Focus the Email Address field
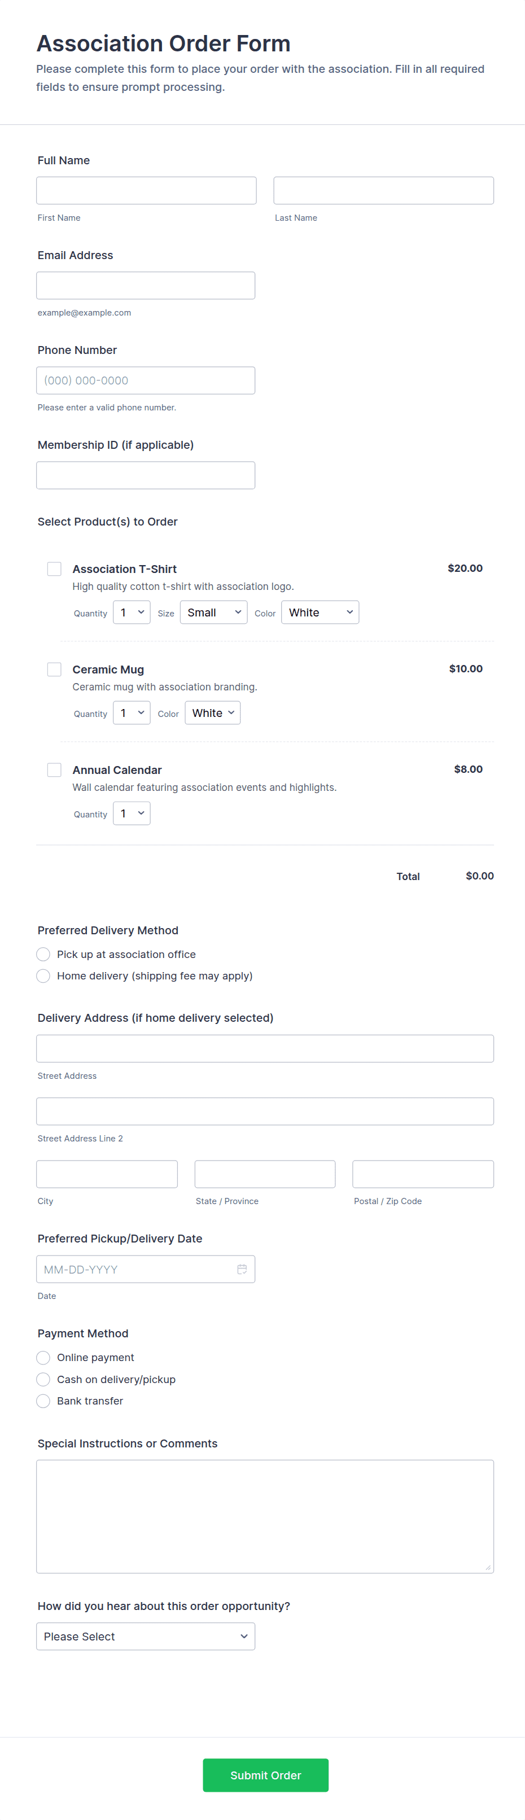 [146, 286]
